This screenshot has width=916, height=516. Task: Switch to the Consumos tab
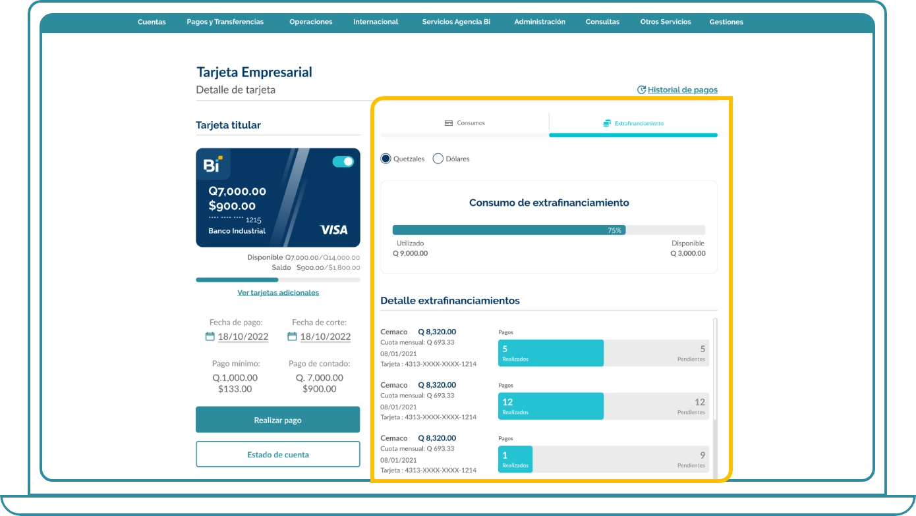465,124
